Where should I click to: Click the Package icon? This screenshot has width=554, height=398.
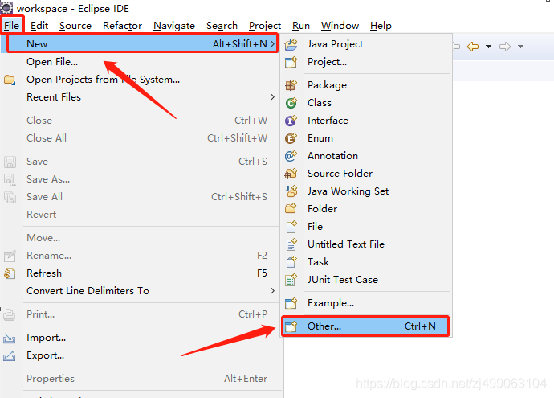[291, 85]
